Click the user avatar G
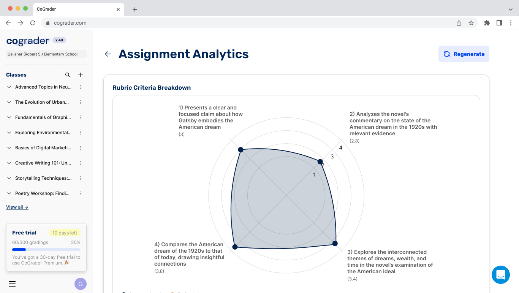Viewport: 519px width, 293px height. (x=81, y=284)
